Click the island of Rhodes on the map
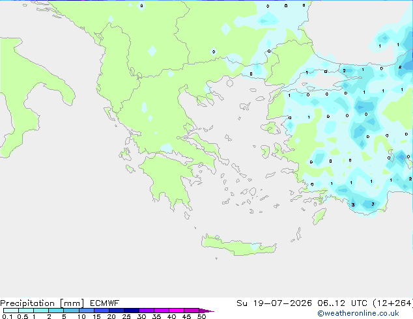The height and width of the screenshot is (319, 413). [x=319, y=216]
